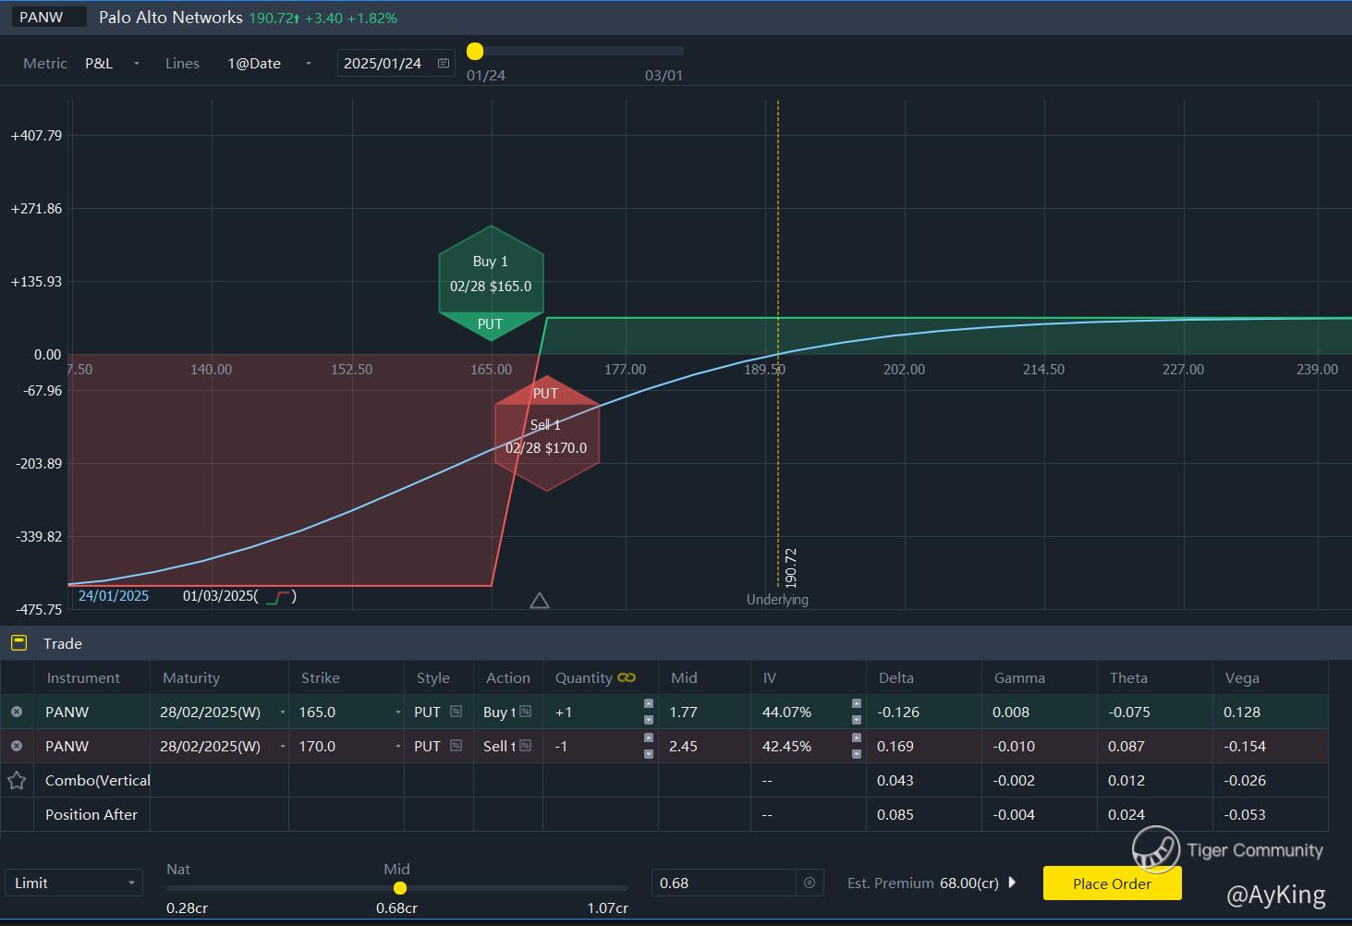Viewport: 1352px width, 926px height.
Task: Toggle Buy action switch on 165.0 row
Action: 525,712
